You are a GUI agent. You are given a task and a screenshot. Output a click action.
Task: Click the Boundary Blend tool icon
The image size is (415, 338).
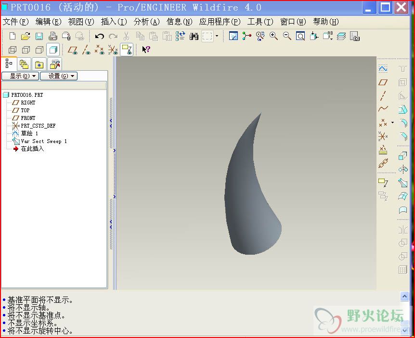click(403, 196)
